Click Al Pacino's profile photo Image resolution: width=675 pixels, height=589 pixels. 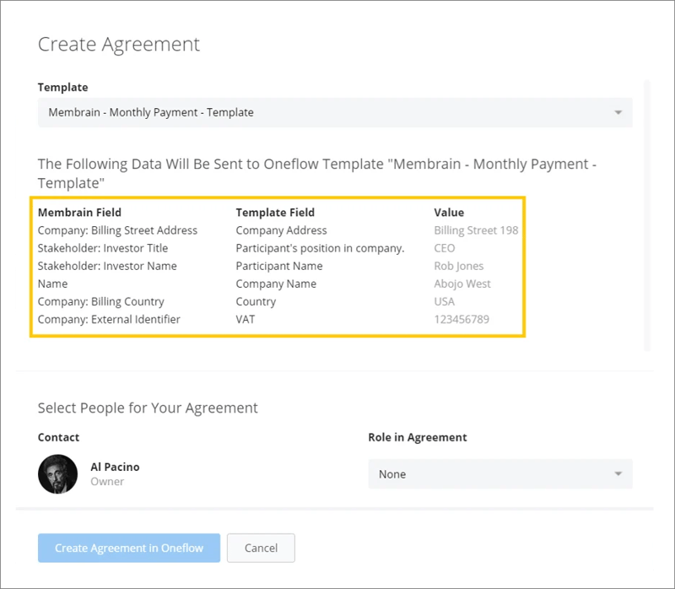(x=57, y=473)
